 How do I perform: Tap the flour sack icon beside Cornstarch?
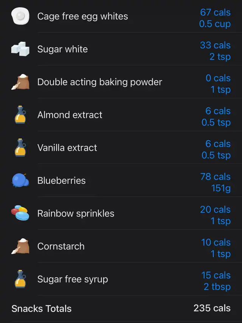tap(20, 246)
